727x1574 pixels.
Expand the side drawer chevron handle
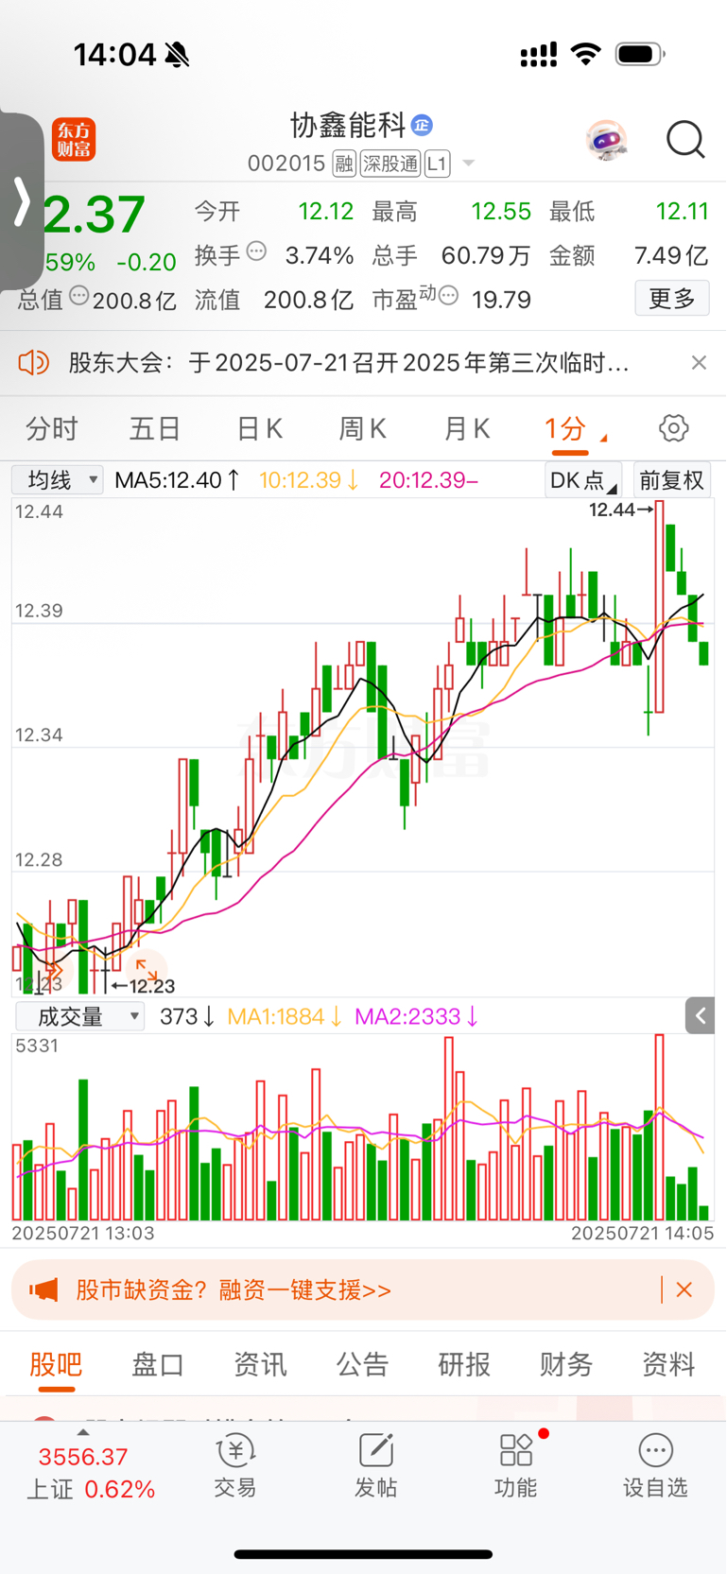pyautogui.click(x=22, y=201)
